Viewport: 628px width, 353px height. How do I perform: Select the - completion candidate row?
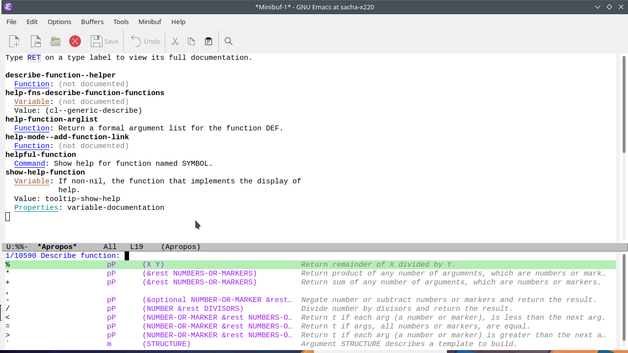tap(311, 300)
